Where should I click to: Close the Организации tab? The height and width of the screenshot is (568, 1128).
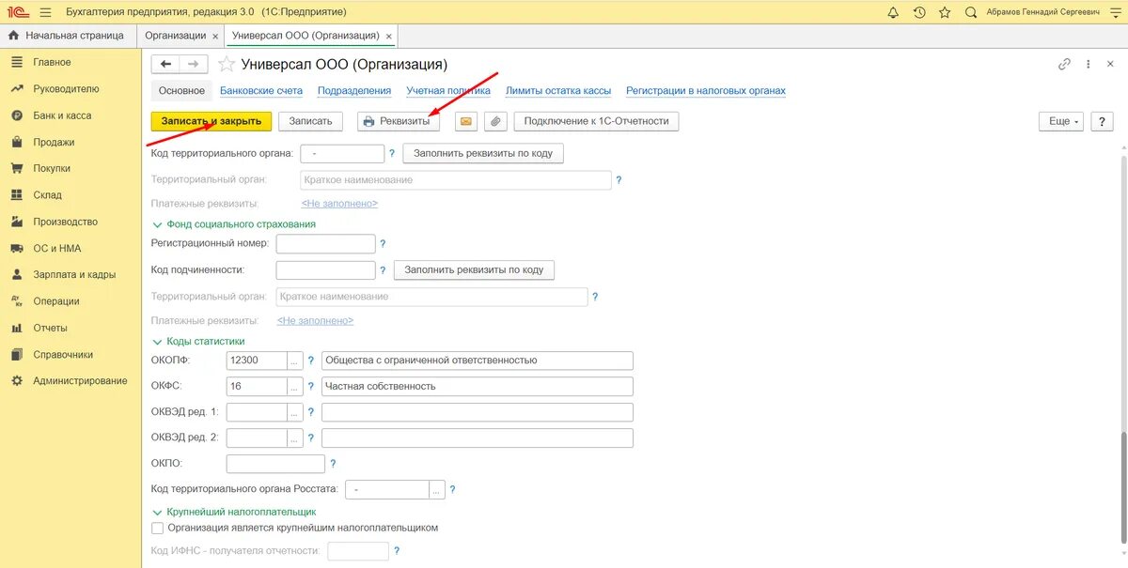(x=215, y=36)
